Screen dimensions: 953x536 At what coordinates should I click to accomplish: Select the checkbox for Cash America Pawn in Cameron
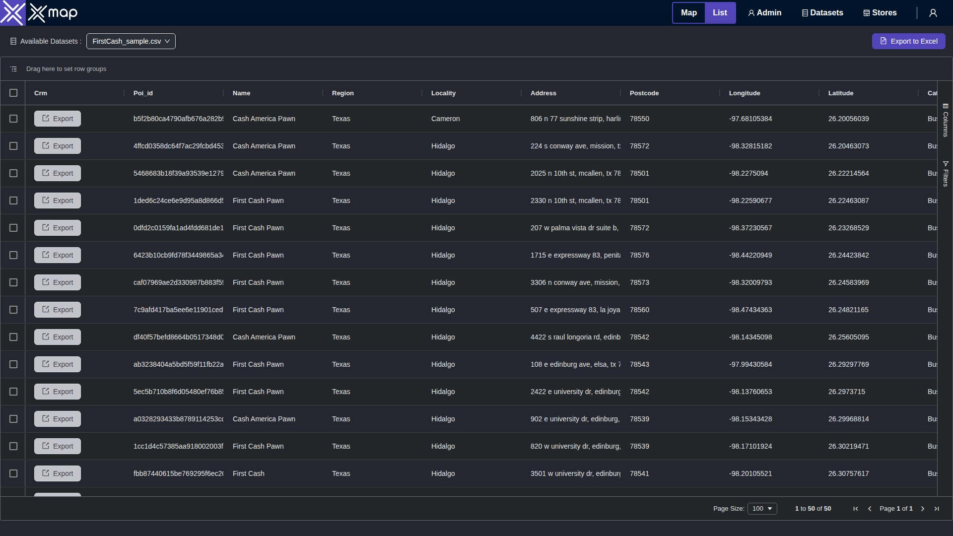point(13,119)
